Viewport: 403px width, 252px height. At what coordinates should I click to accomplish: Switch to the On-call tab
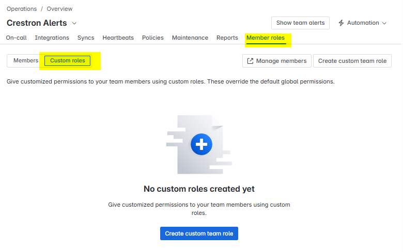[x=16, y=38]
